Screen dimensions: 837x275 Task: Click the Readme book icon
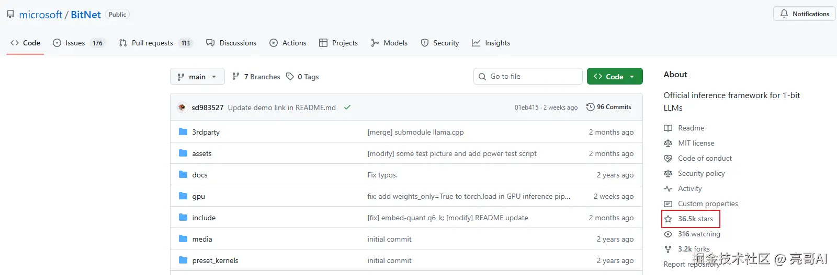668,128
